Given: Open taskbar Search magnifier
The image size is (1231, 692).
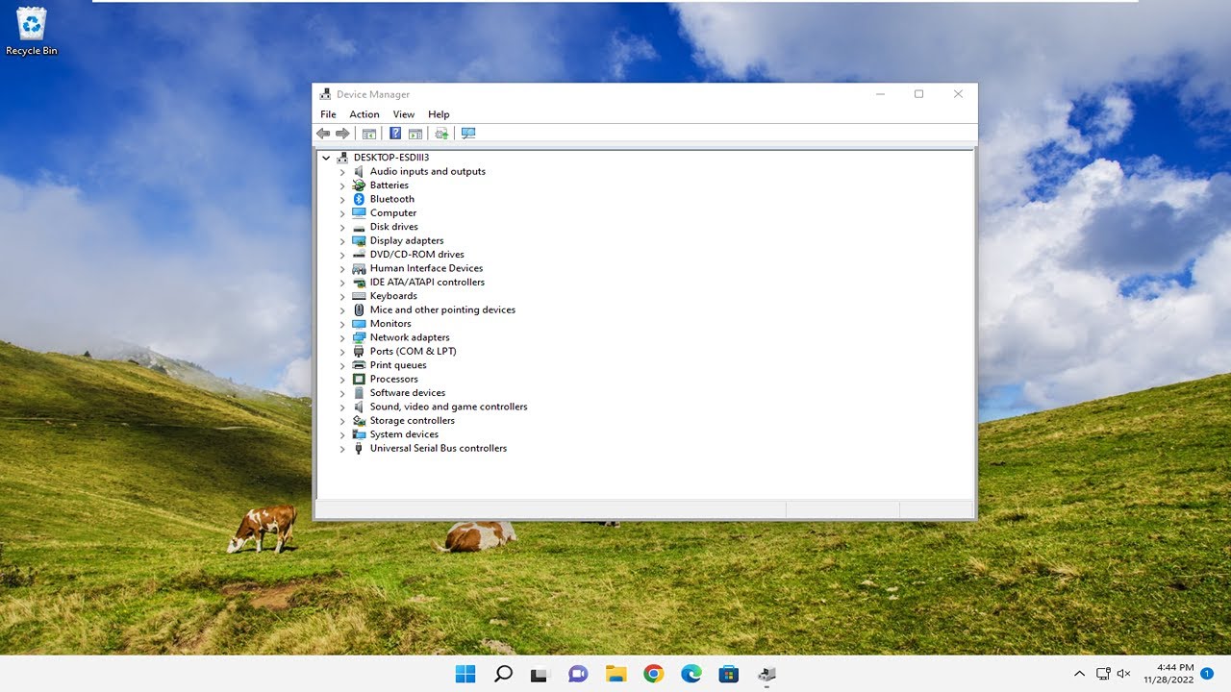Looking at the screenshot, I should (x=503, y=674).
